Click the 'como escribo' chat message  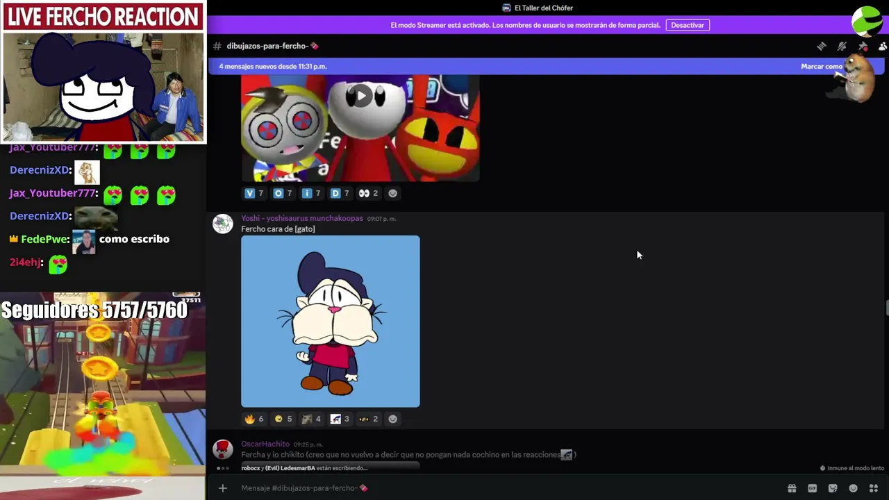tap(134, 239)
